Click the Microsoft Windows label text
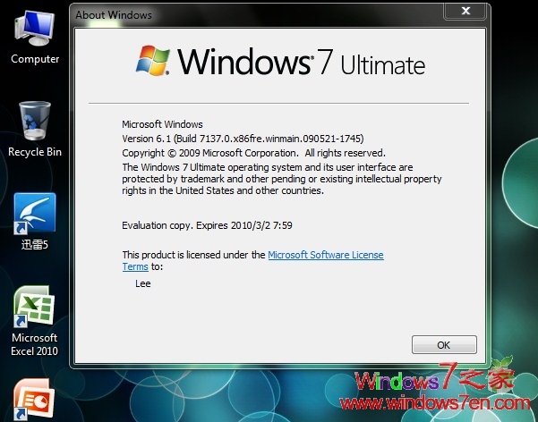Screen dimensions: 538x422 pyautogui.click(x=162, y=124)
